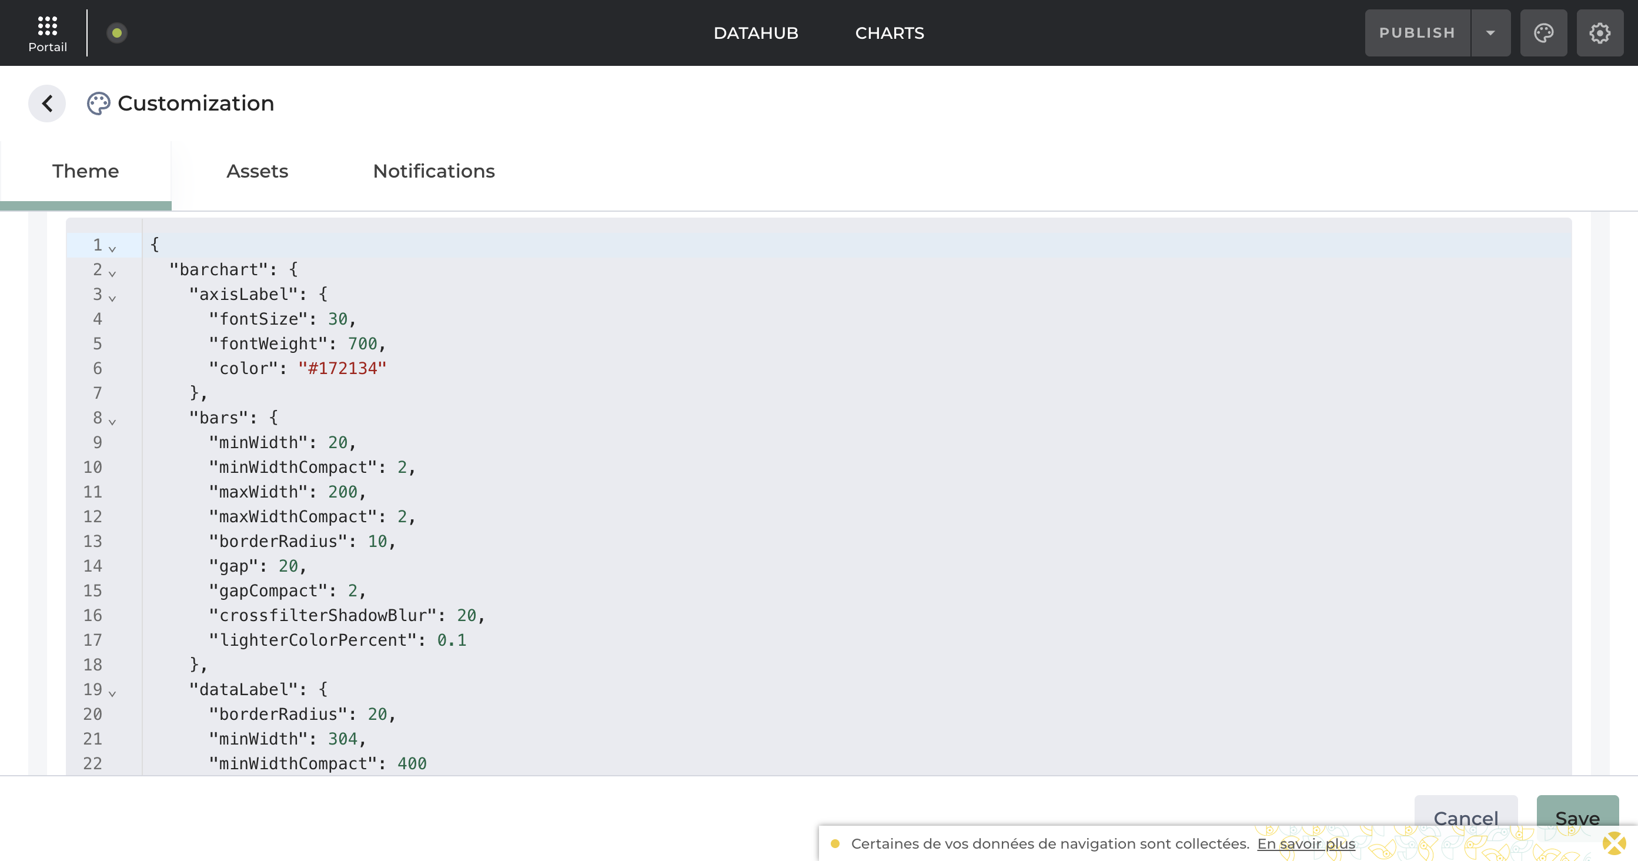Collapse the dataLabel object on line 19

click(x=112, y=694)
